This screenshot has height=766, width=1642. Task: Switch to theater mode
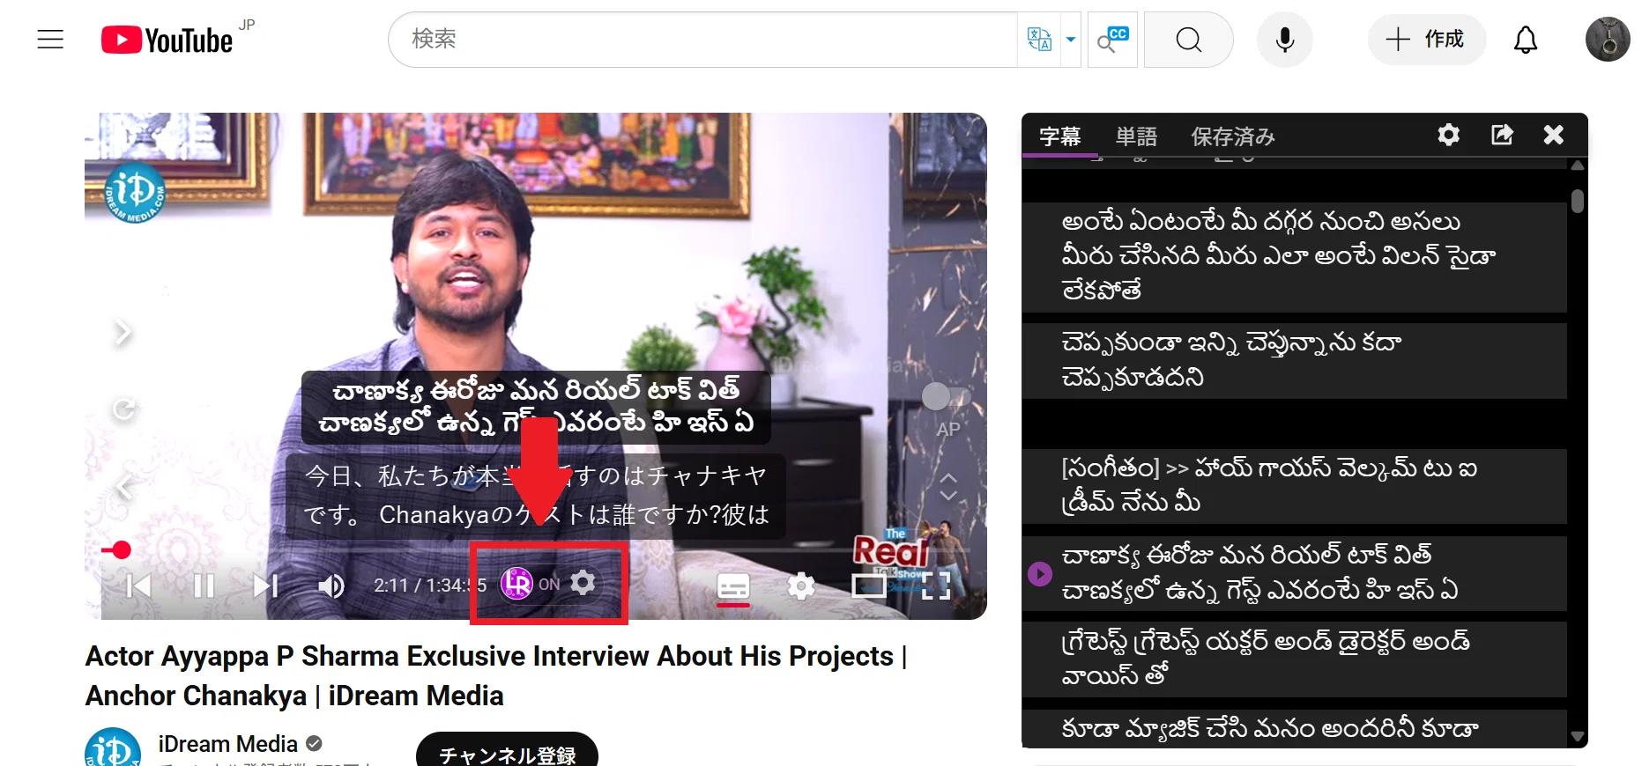tap(869, 586)
